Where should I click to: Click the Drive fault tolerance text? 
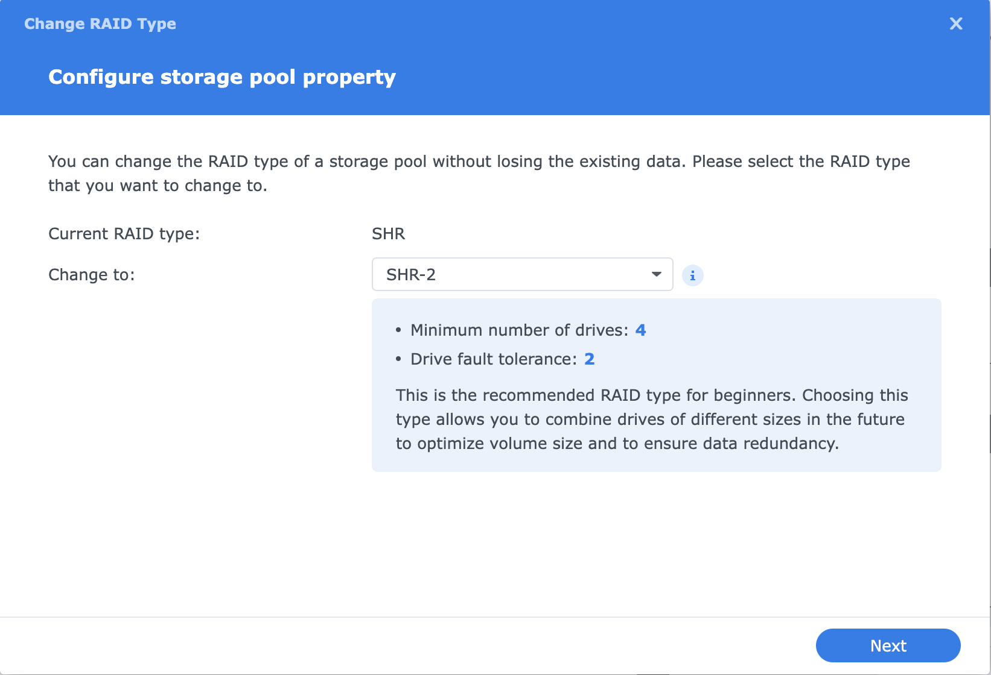click(x=494, y=359)
